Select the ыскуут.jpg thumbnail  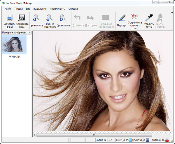tap(14, 45)
